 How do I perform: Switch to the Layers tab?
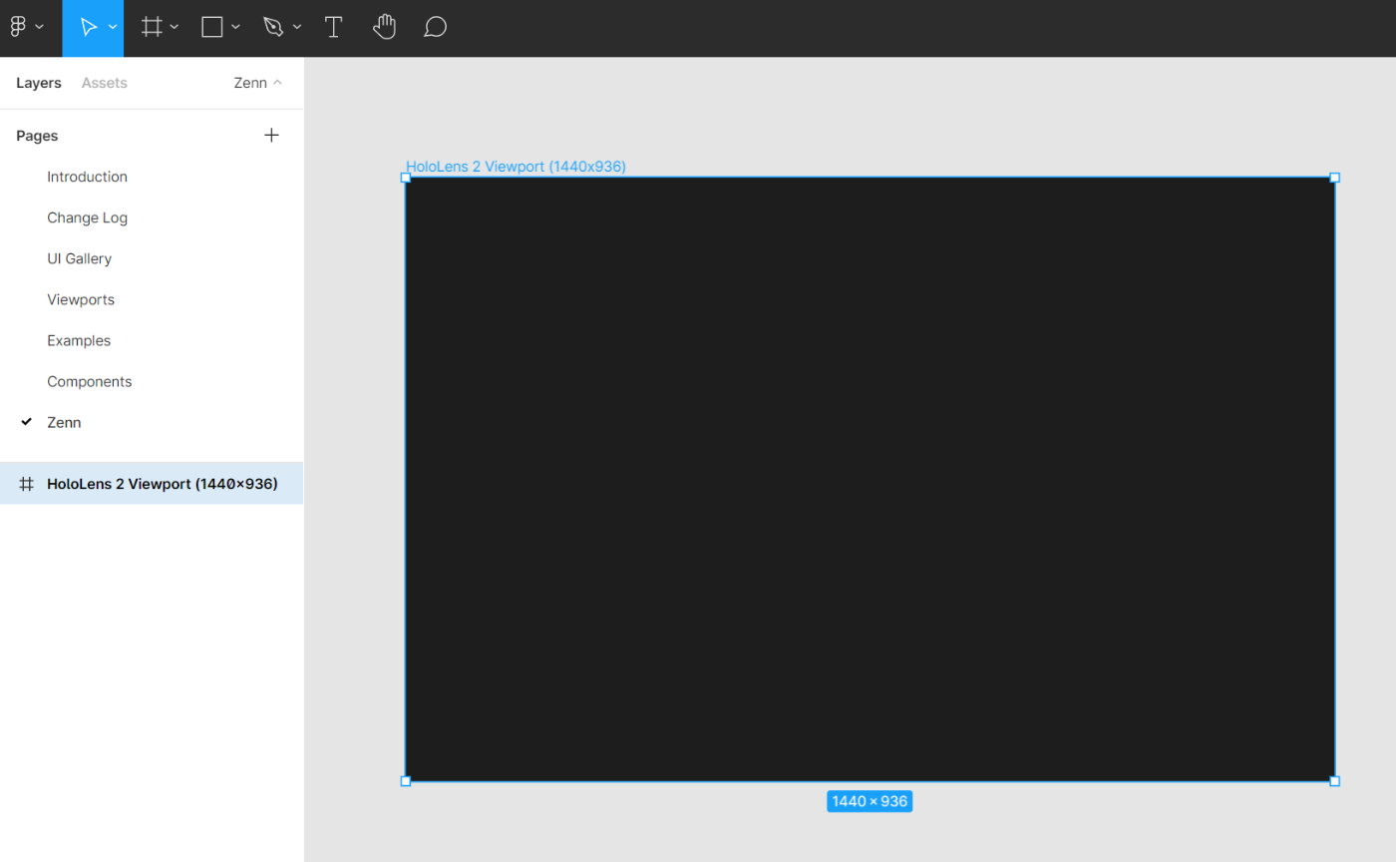point(39,83)
